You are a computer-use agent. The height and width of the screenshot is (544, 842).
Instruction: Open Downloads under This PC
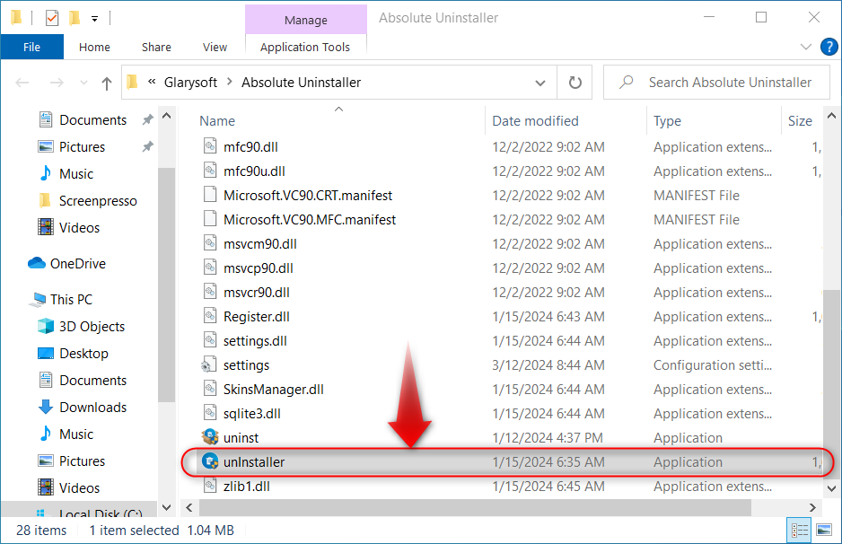point(92,407)
